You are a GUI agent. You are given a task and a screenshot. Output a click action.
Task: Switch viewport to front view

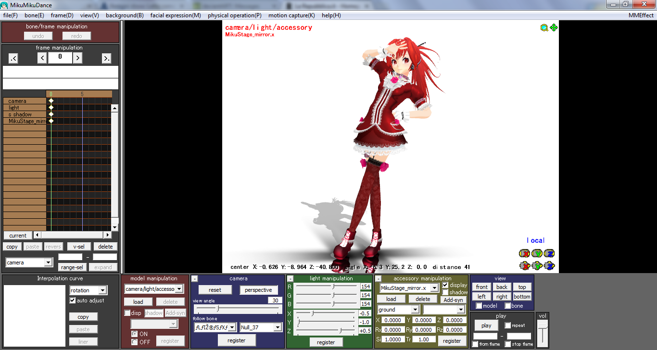(481, 287)
